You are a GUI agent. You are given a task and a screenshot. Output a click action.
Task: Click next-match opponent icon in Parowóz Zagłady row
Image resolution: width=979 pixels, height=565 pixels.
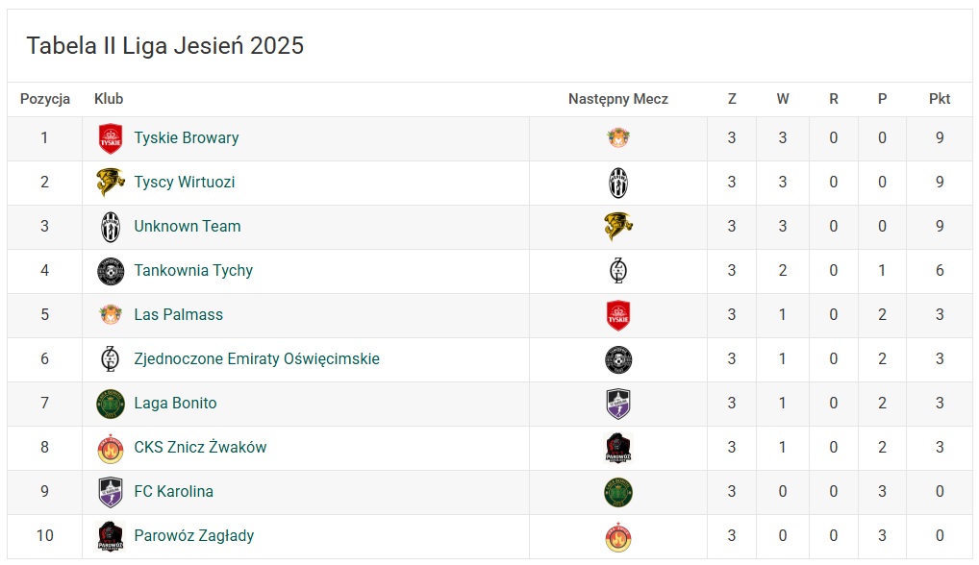[618, 536]
